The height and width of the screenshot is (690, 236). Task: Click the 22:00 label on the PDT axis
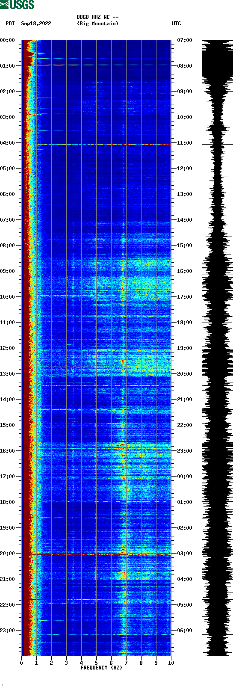point(8,605)
